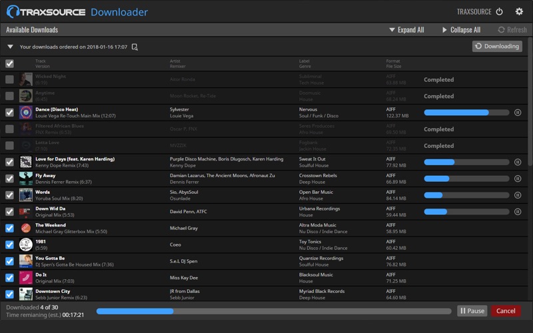The height and width of the screenshot is (333, 533).
Task: Click Dance (Disco Heat) album artwork
Action: tap(26, 113)
